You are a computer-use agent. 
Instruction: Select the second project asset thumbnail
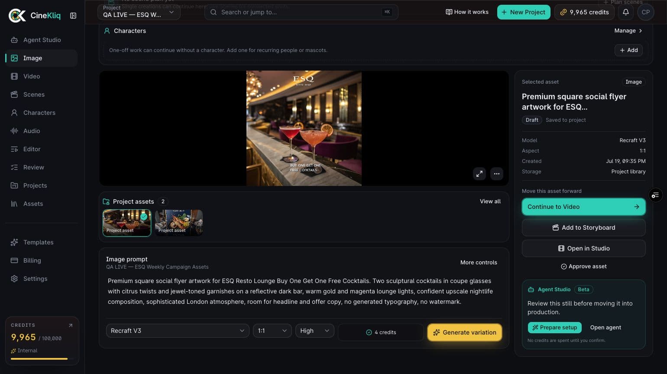point(179,223)
